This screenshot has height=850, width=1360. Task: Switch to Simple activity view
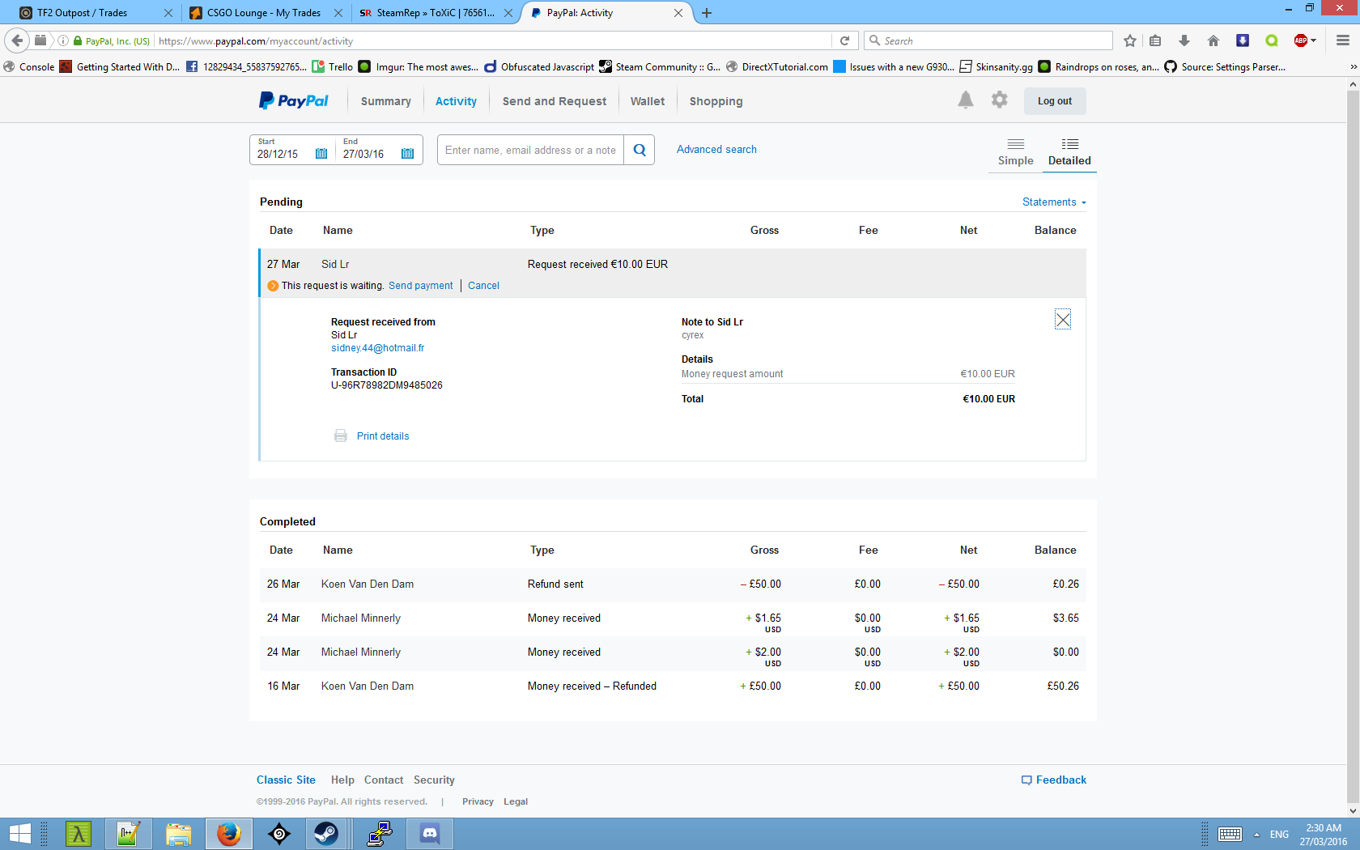click(x=1015, y=151)
